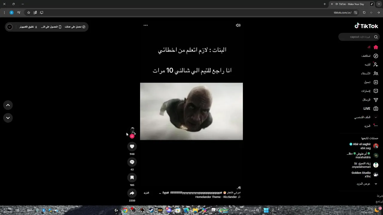The image size is (383, 215).
Task: Open the comments on the video
Action: pyautogui.click(x=132, y=162)
